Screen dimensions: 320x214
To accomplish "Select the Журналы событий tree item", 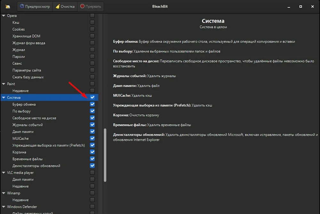I will coord(28,125).
